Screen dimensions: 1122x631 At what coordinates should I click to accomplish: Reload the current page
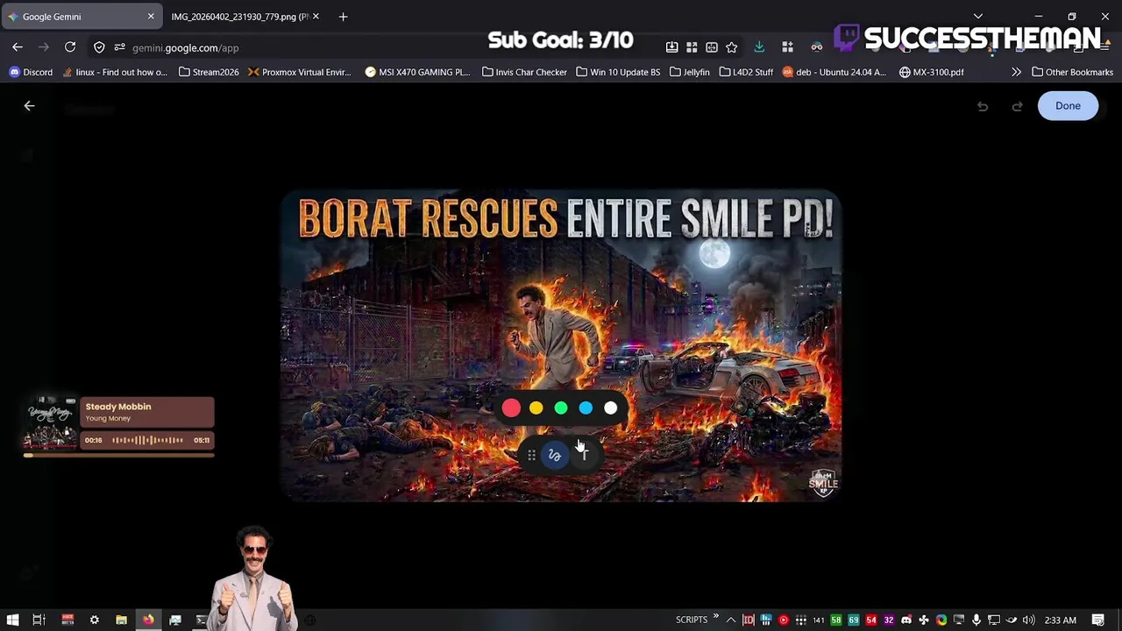point(70,47)
